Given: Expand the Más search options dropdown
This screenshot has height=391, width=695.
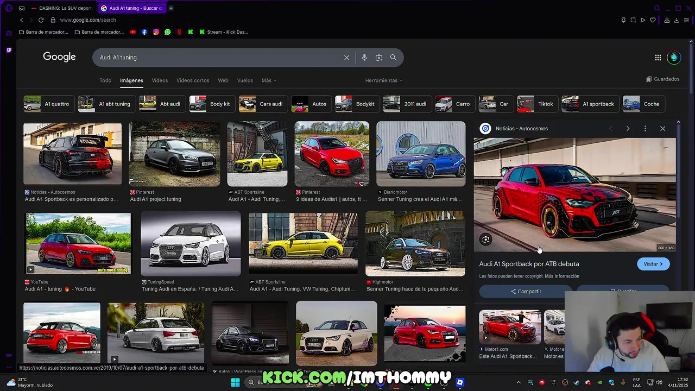Looking at the screenshot, I should [269, 80].
